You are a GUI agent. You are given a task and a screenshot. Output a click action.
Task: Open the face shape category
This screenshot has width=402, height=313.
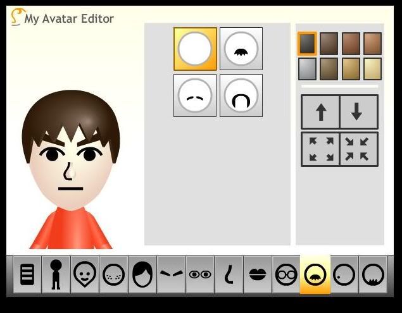[85, 275]
